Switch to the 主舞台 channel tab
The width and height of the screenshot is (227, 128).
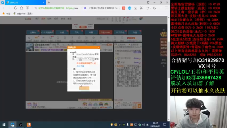pos(33,32)
